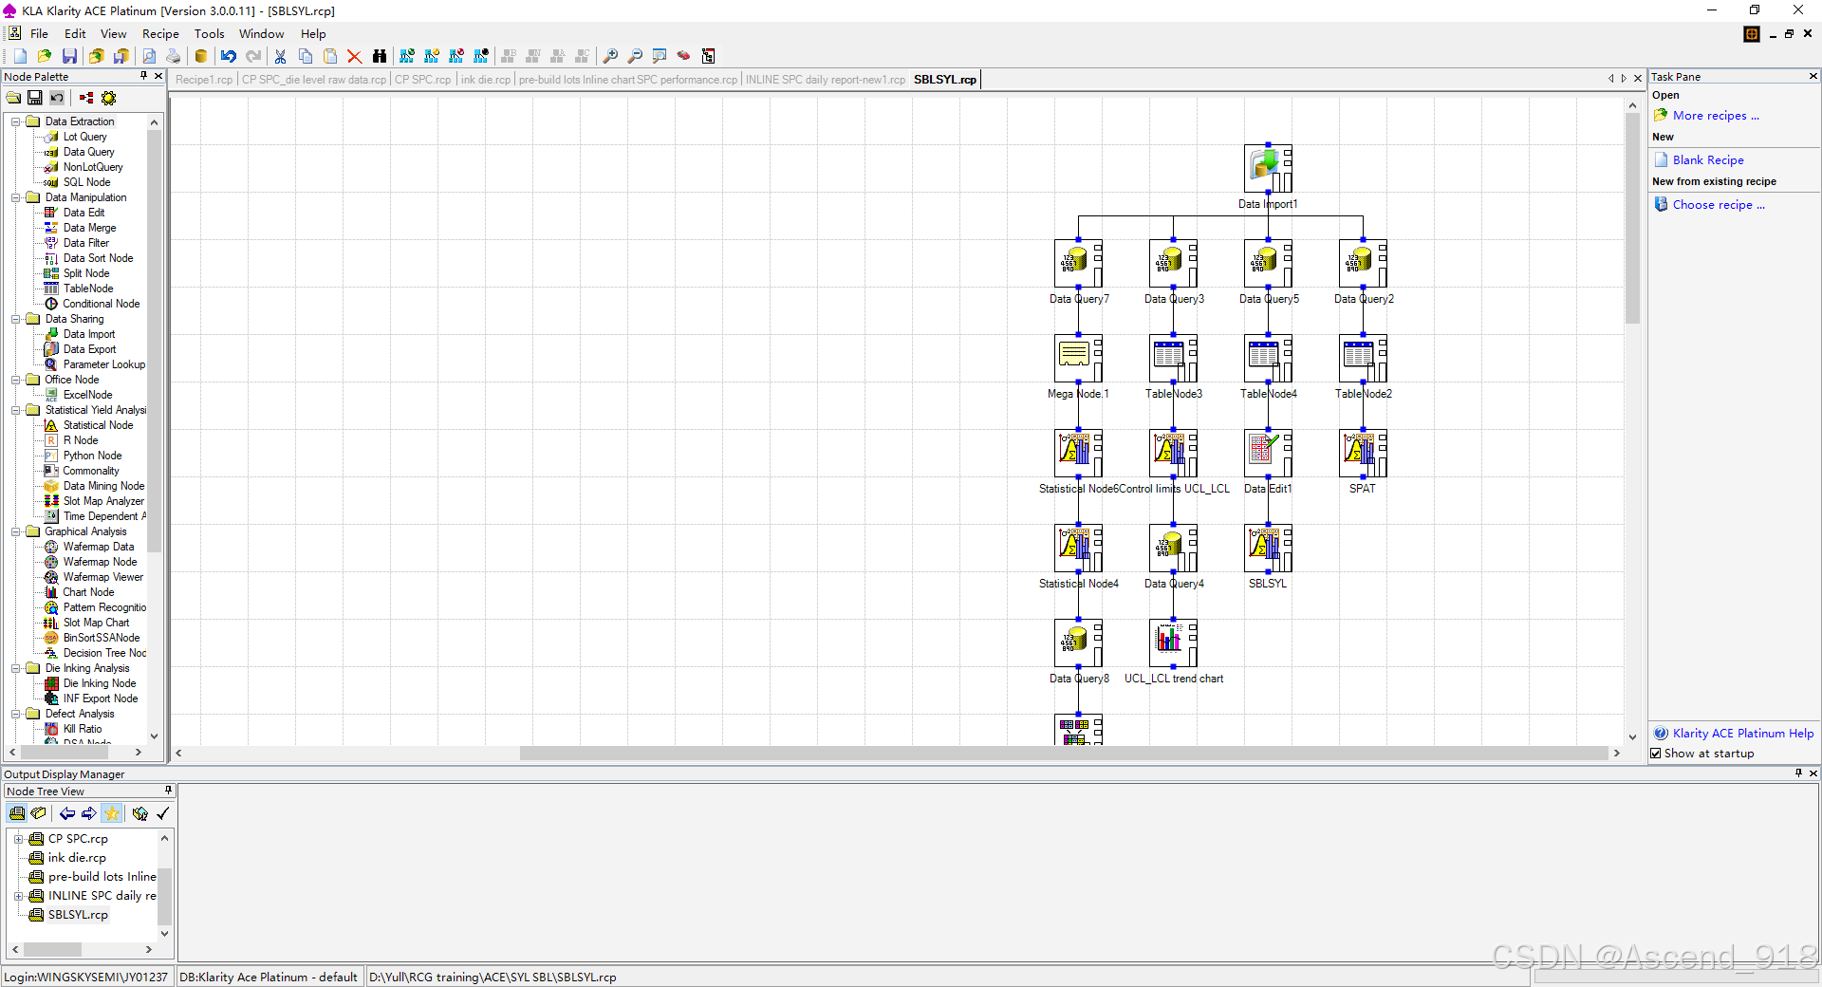Click the Print Preview toolbar icon

click(x=149, y=56)
